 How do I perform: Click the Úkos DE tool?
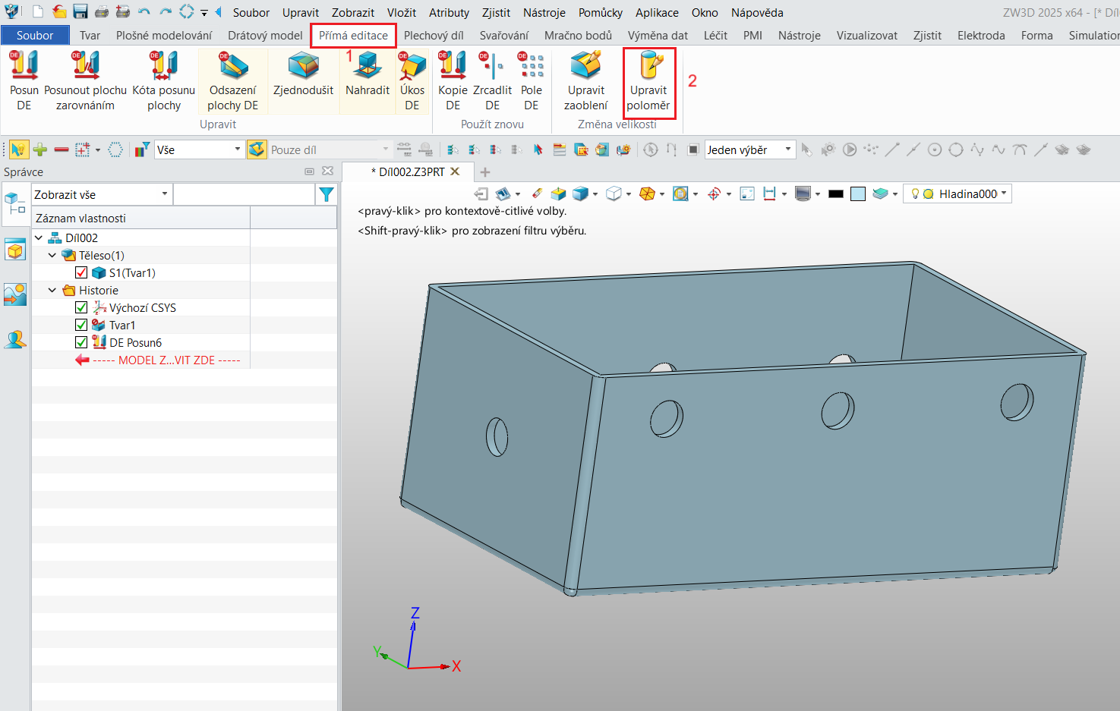(412, 81)
